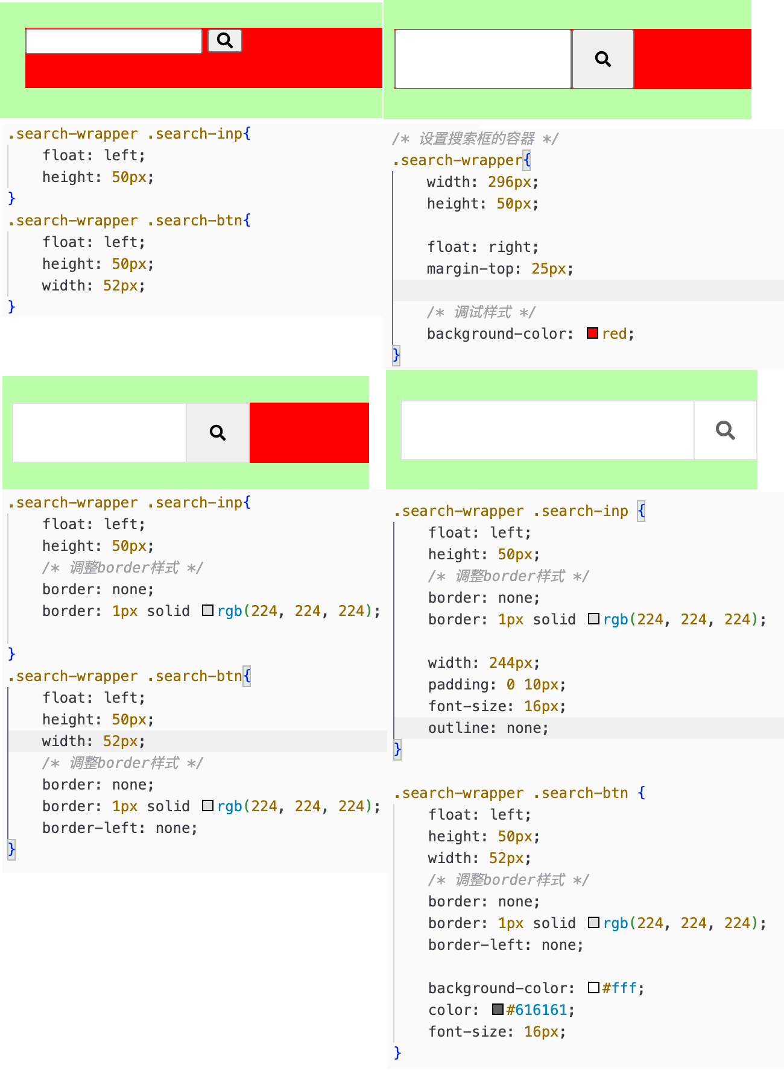
Task: Click the large gray magnifier button in top-right demo
Action: coord(602,59)
